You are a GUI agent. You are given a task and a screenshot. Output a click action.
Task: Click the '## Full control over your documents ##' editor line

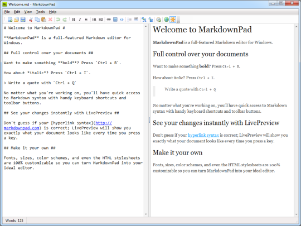point(48,53)
